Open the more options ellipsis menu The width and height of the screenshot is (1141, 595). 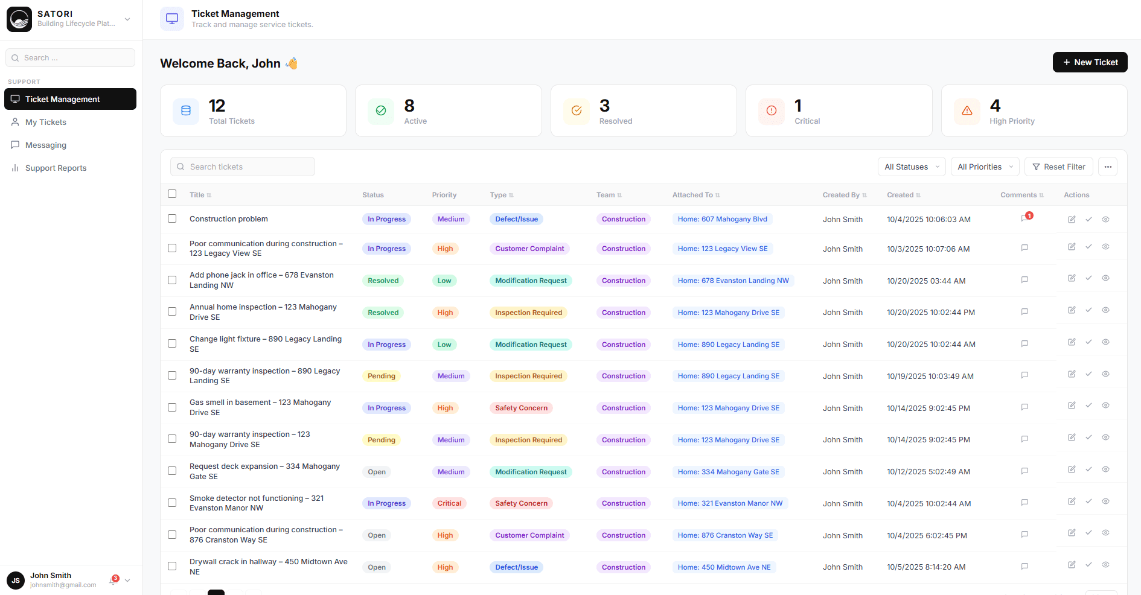[1108, 167]
